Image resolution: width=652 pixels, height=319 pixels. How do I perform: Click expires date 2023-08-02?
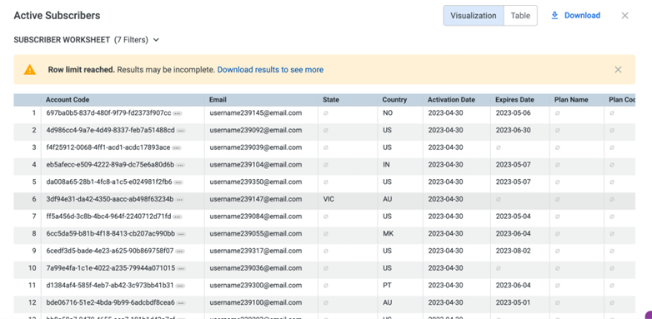(x=513, y=251)
